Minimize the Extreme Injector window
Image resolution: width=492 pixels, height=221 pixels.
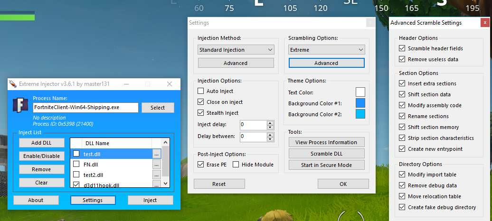(x=126, y=84)
